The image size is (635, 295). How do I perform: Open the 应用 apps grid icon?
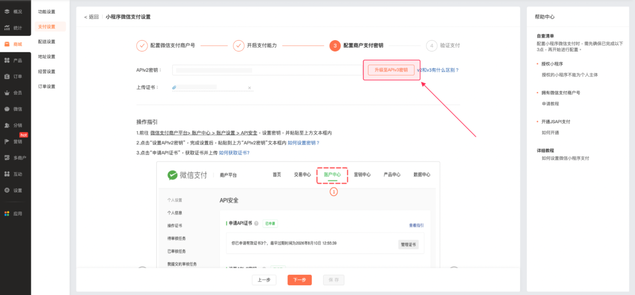(x=7, y=214)
